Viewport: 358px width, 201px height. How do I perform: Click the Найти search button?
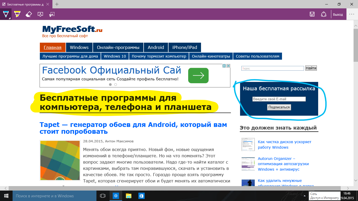click(x=311, y=68)
